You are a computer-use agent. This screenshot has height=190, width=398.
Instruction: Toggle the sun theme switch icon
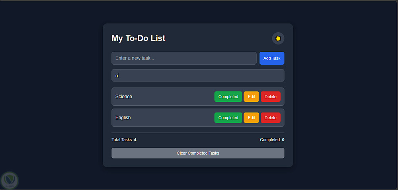click(278, 39)
